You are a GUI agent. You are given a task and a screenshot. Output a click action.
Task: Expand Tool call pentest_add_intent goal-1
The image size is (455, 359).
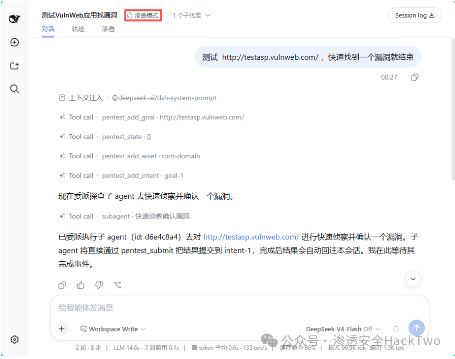[x=121, y=176]
